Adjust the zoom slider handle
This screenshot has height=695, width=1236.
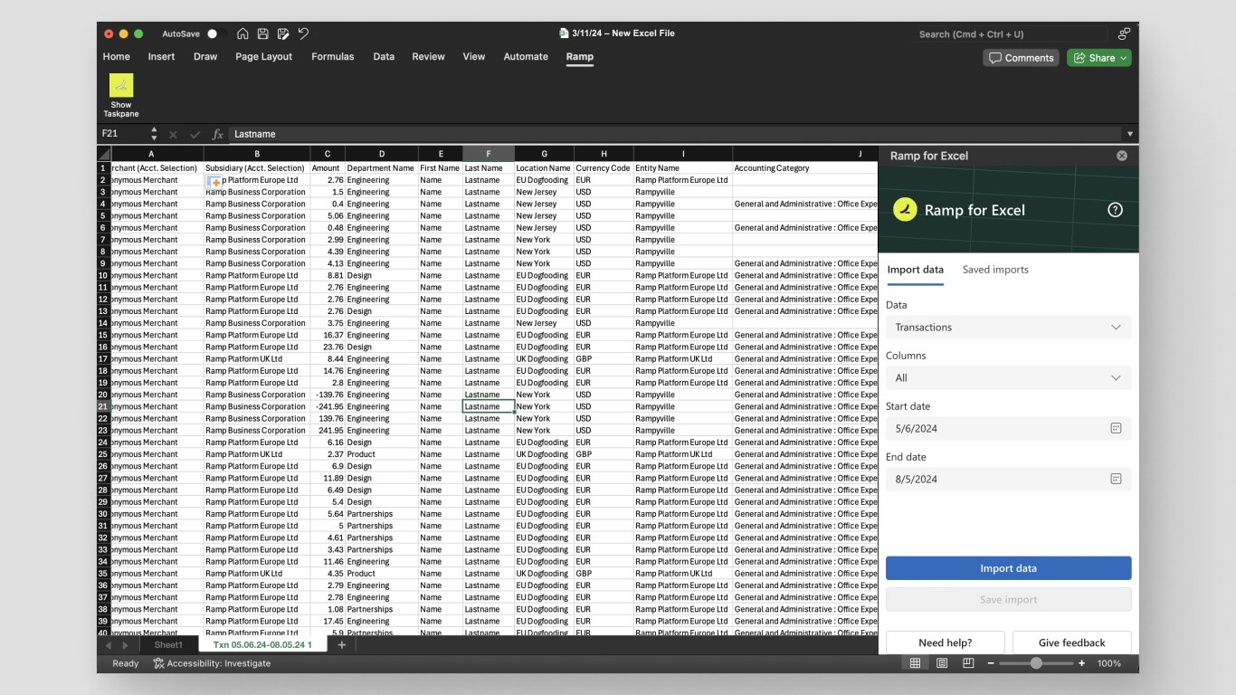(x=1036, y=663)
